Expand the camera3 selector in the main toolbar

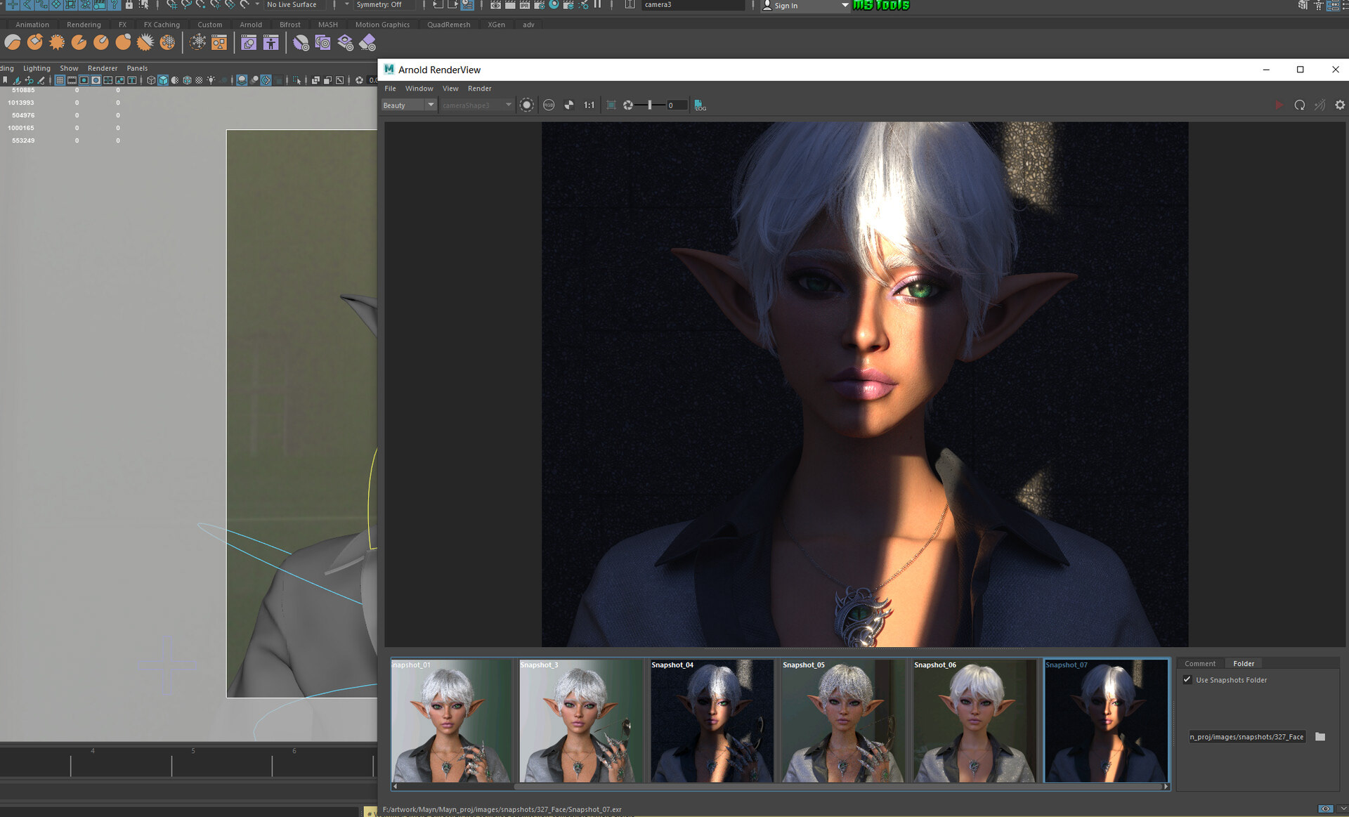tap(692, 5)
